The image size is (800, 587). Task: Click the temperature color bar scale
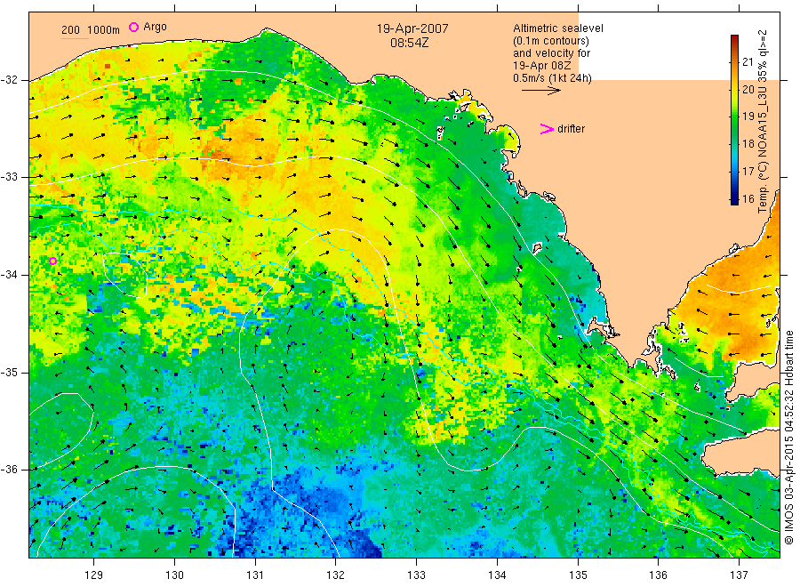[734, 120]
